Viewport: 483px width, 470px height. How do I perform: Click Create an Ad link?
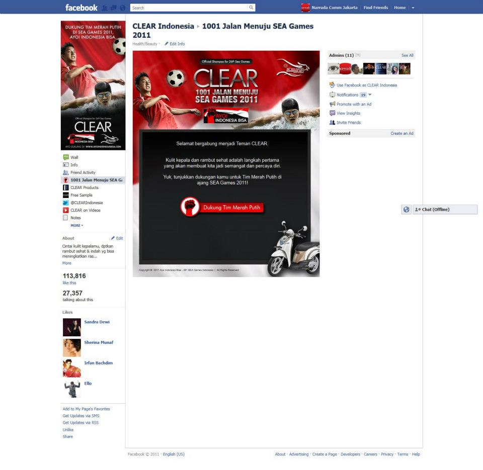pyautogui.click(x=402, y=133)
